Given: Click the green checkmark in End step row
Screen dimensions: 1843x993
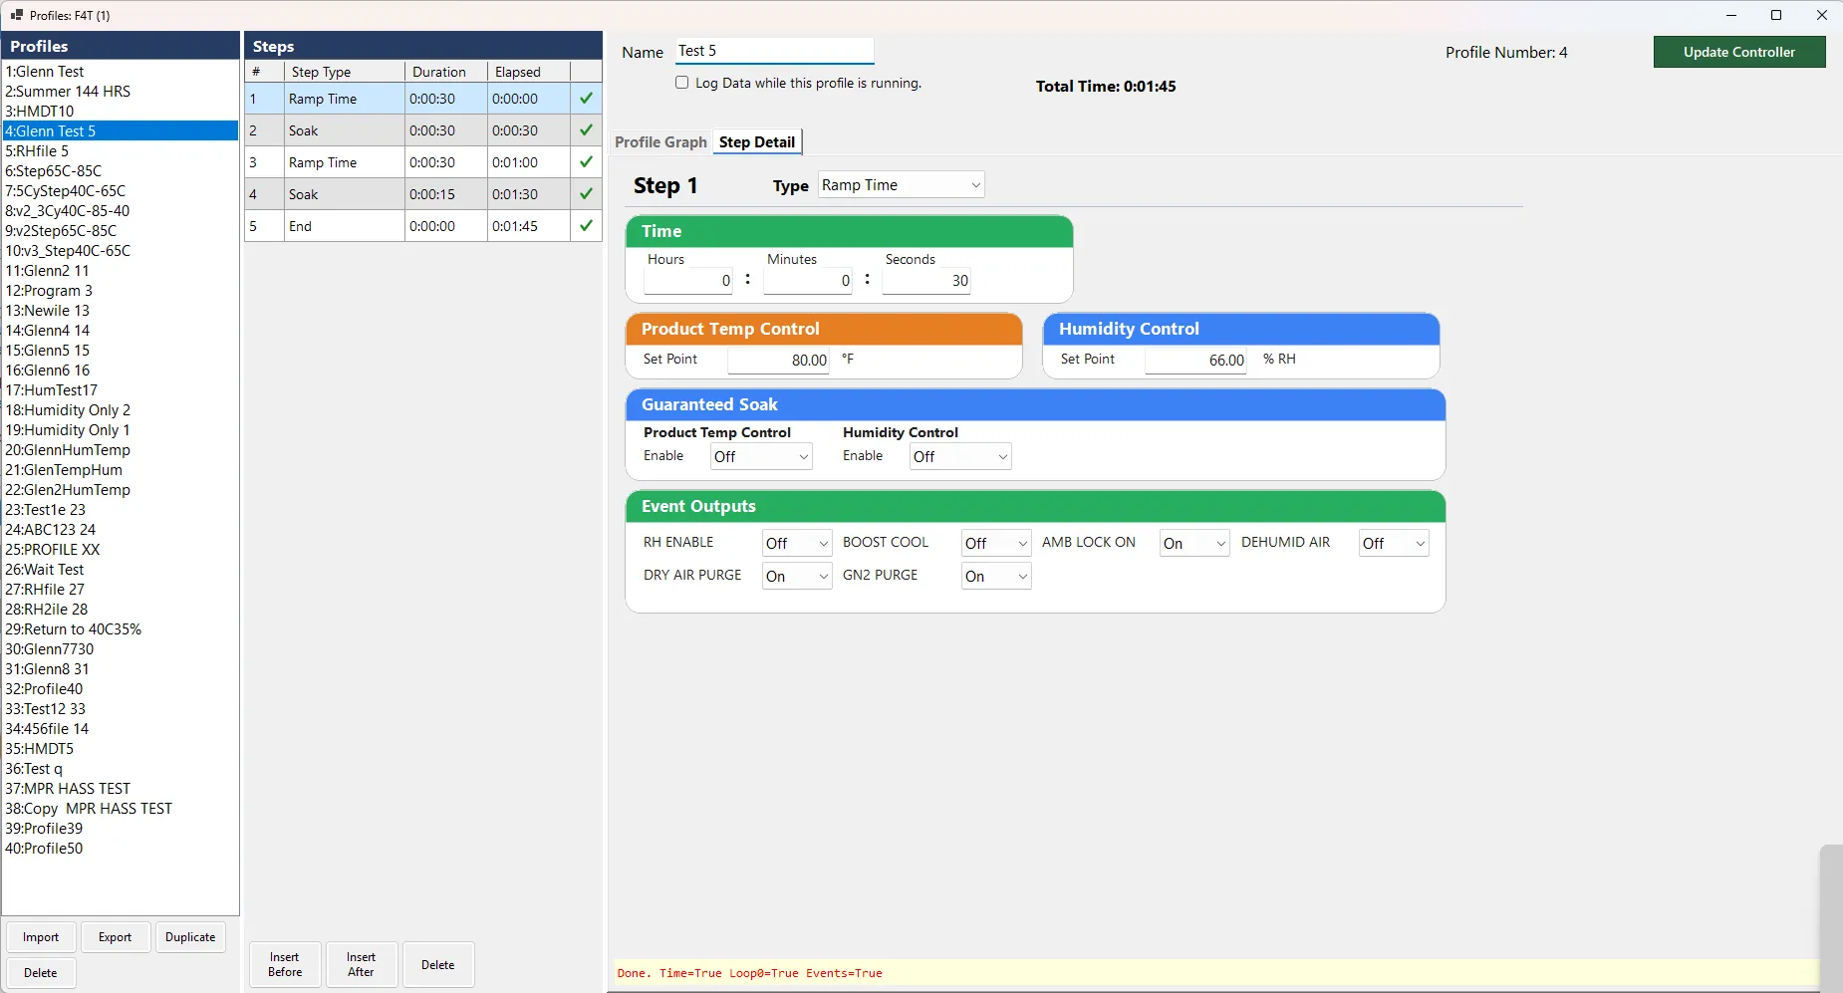Looking at the screenshot, I should click(x=586, y=225).
